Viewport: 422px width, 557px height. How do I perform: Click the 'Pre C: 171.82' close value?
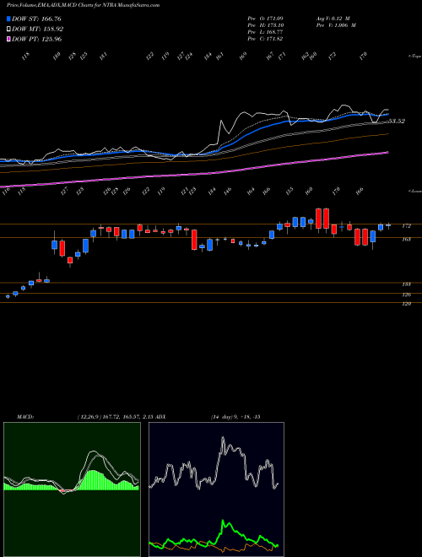click(x=265, y=39)
